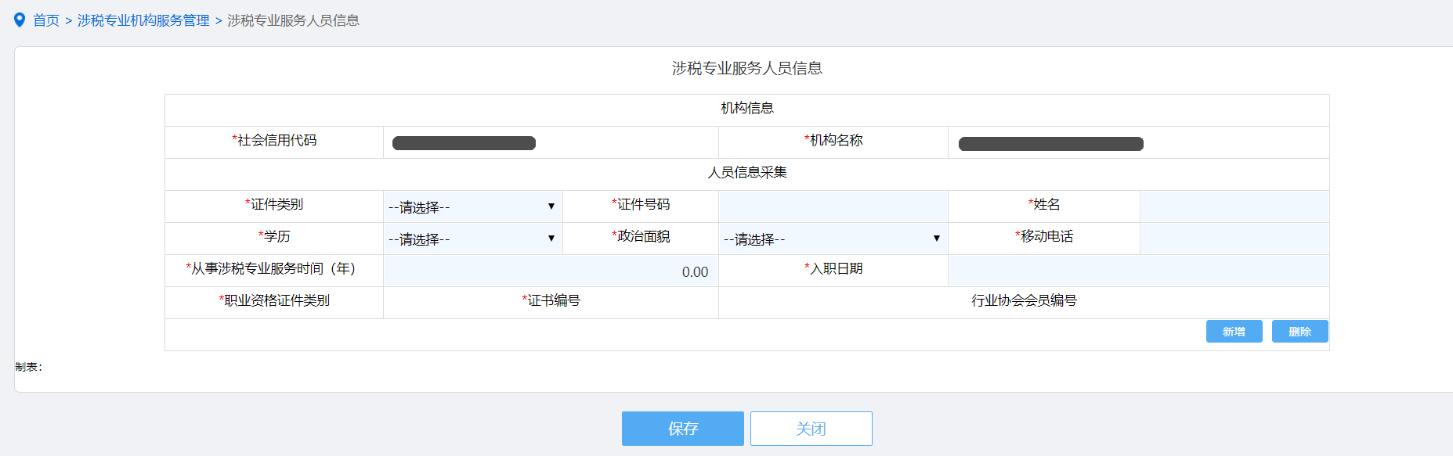This screenshot has width=1453, height=456.
Task: Click the redacted 机构名称 value field
Action: [x=1050, y=144]
